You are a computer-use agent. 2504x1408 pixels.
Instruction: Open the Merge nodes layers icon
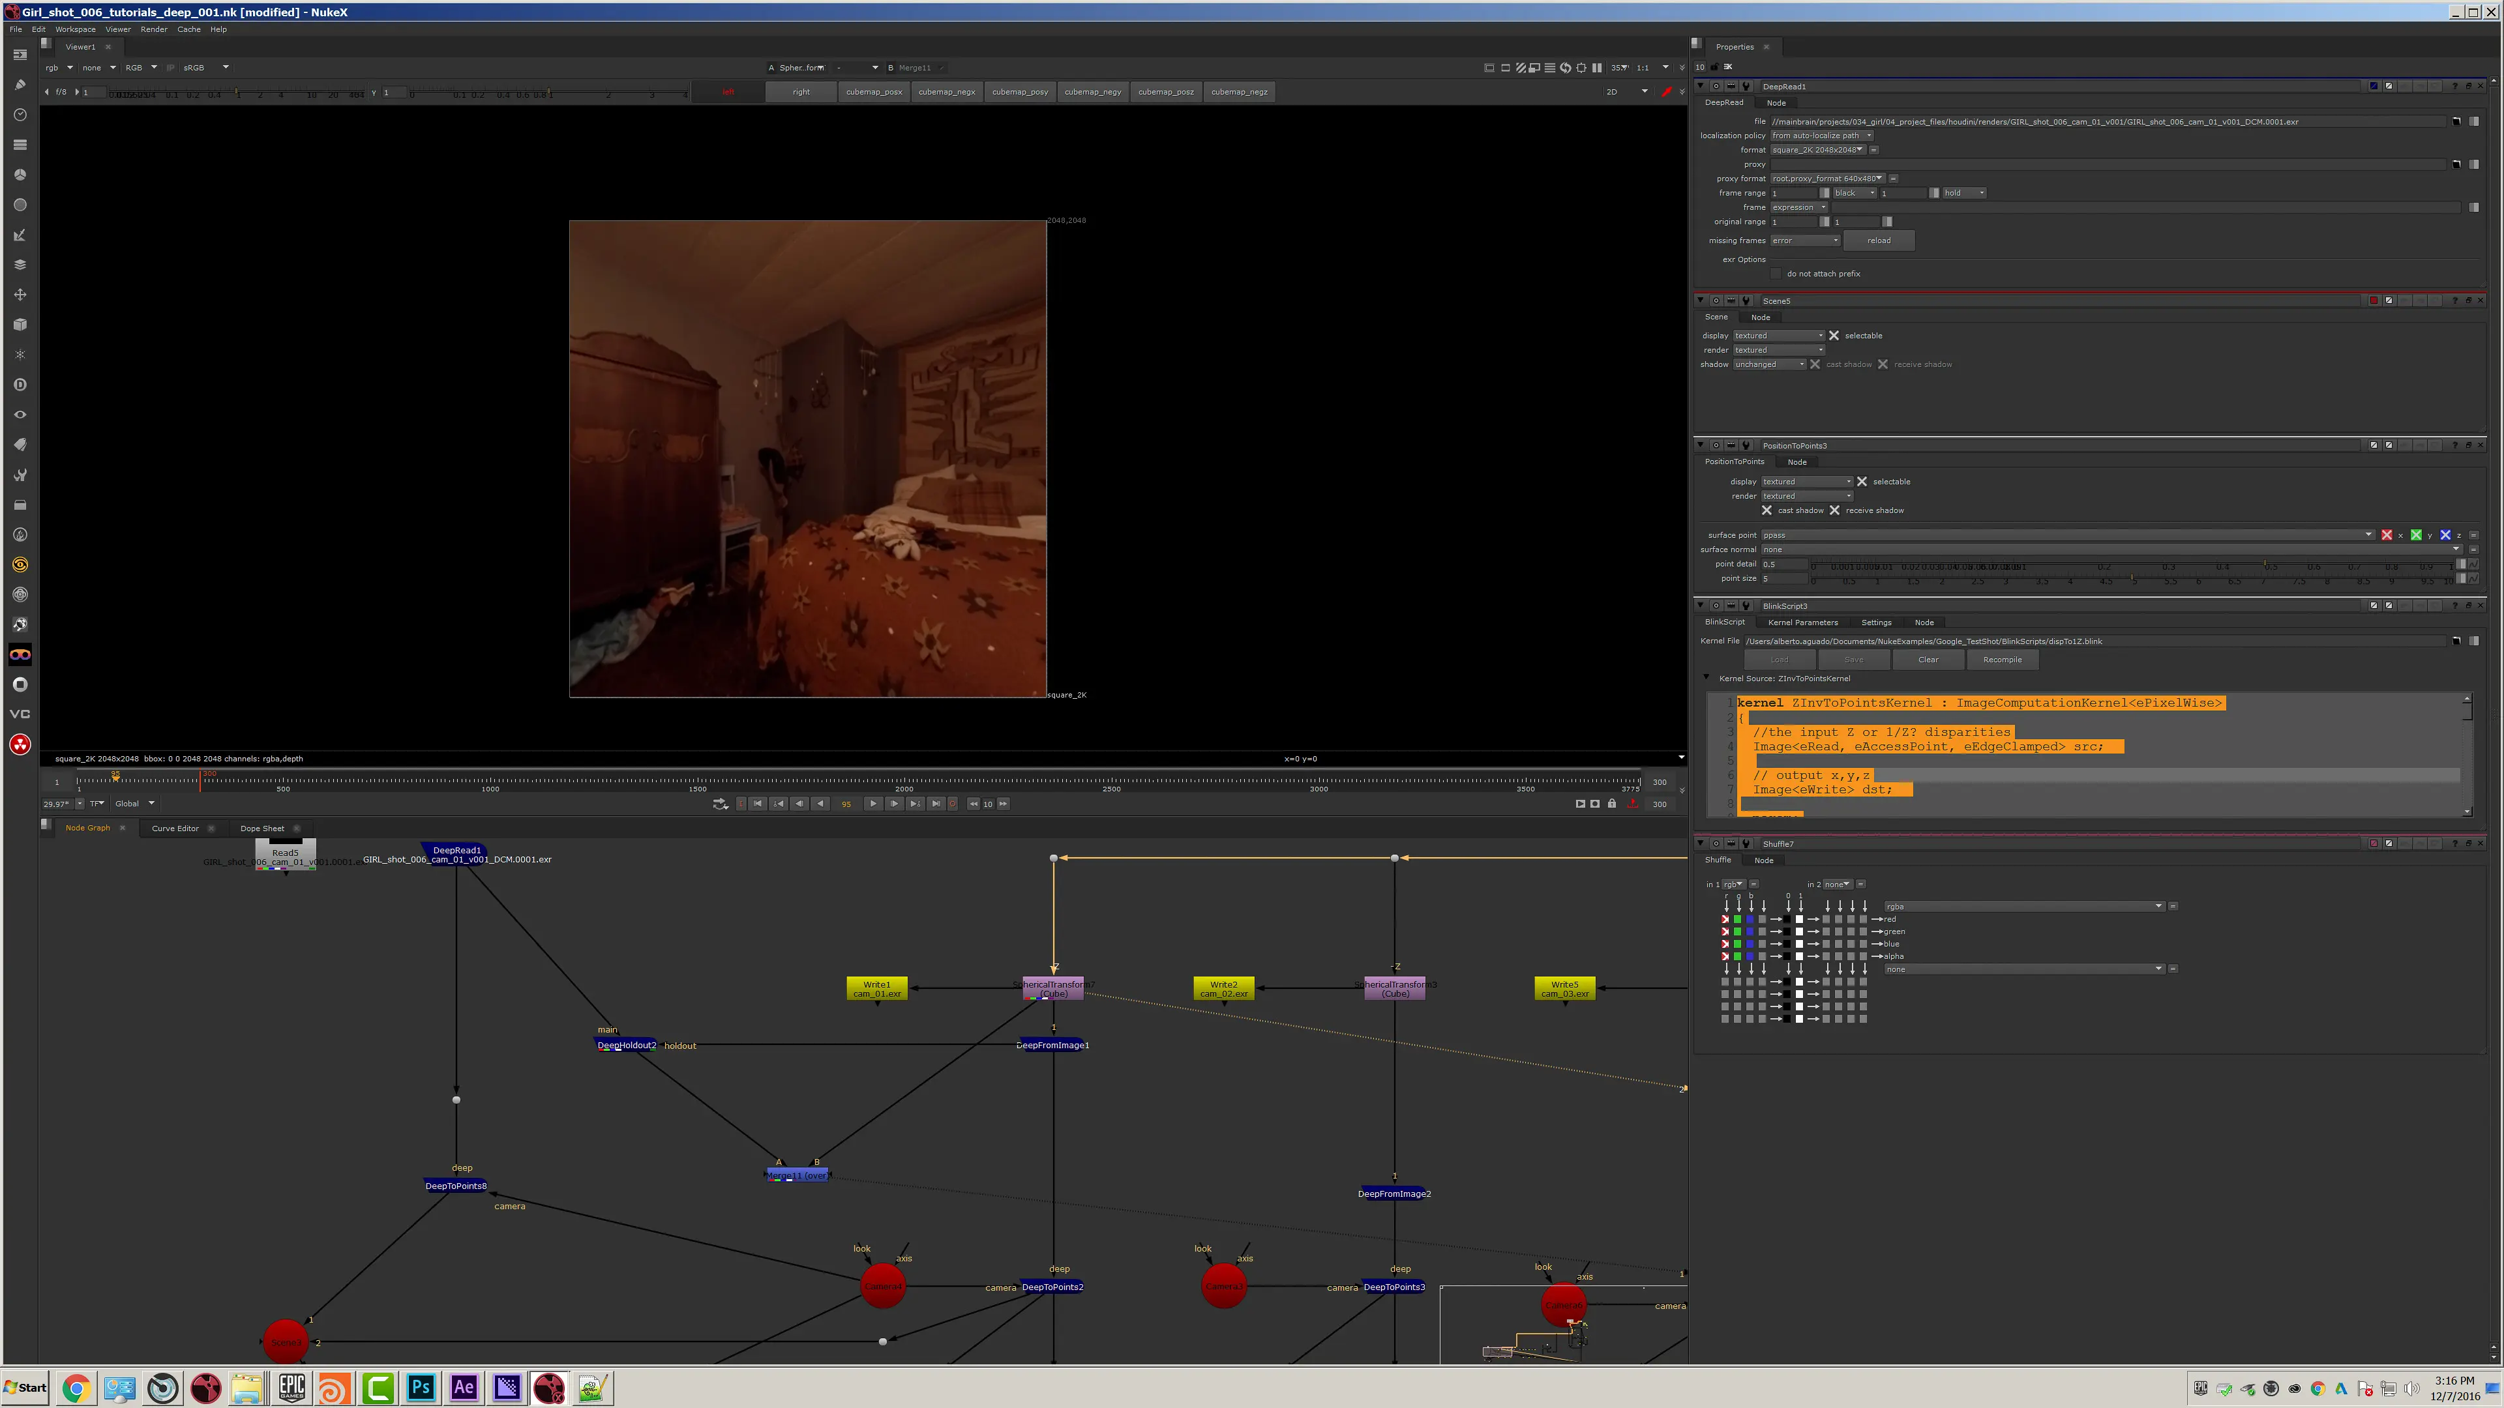click(20, 264)
